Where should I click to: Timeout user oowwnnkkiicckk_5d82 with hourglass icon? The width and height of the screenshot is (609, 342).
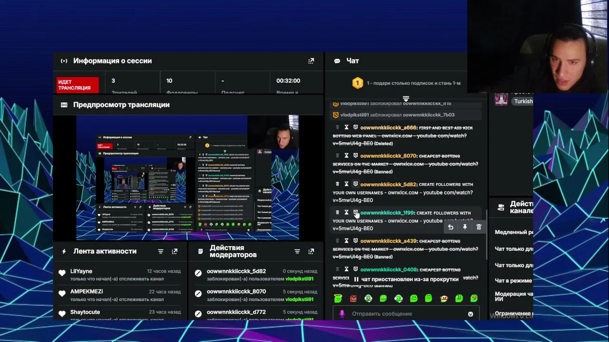[346, 184]
